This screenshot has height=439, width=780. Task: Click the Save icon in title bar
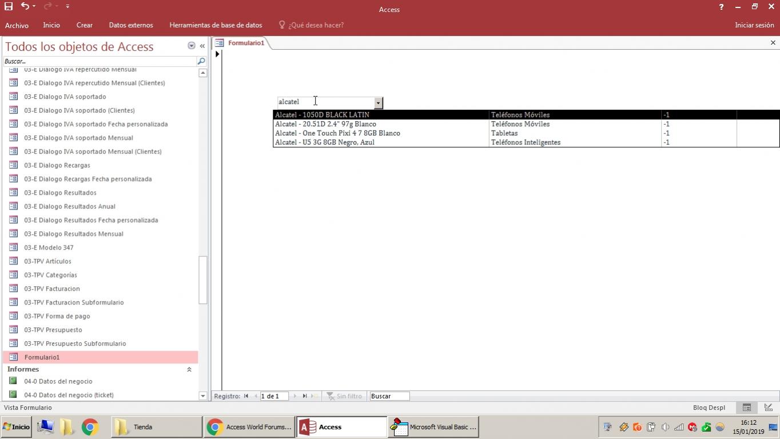(x=8, y=6)
